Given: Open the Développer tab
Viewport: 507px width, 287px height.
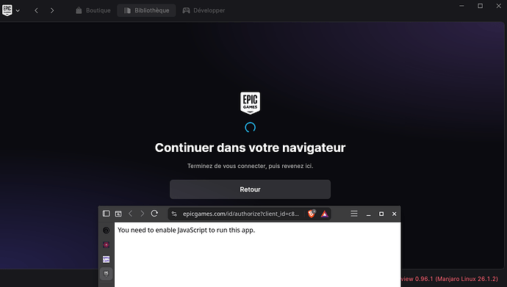Looking at the screenshot, I should point(204,10).
